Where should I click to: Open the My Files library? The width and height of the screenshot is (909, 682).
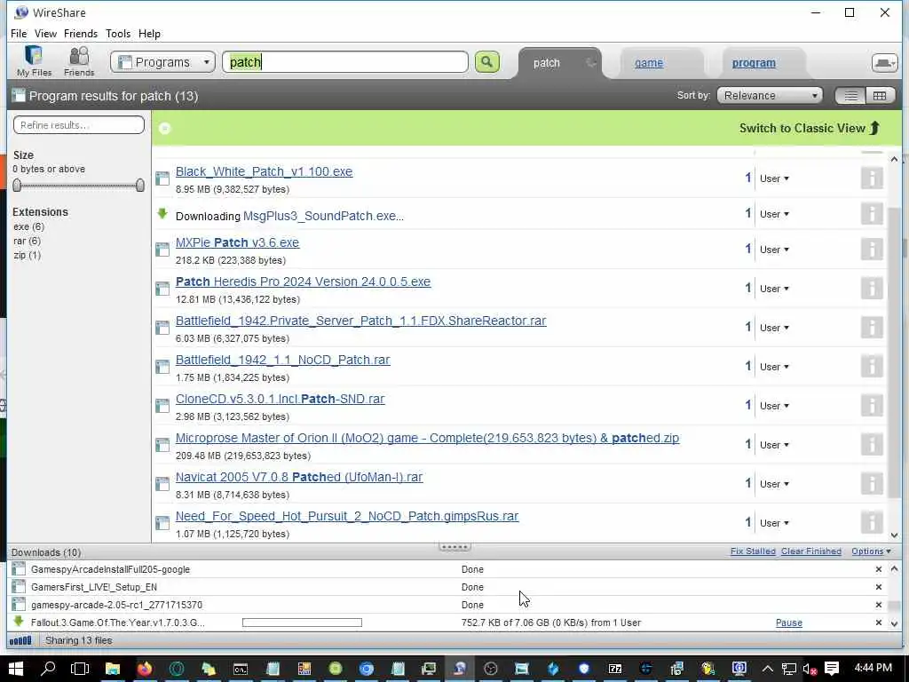[34, 61]
